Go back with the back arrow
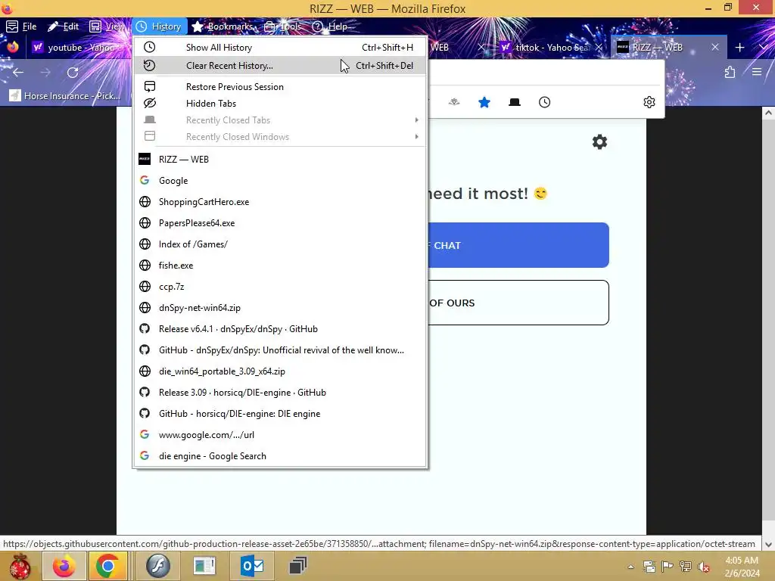 click(x=18, y=73)
